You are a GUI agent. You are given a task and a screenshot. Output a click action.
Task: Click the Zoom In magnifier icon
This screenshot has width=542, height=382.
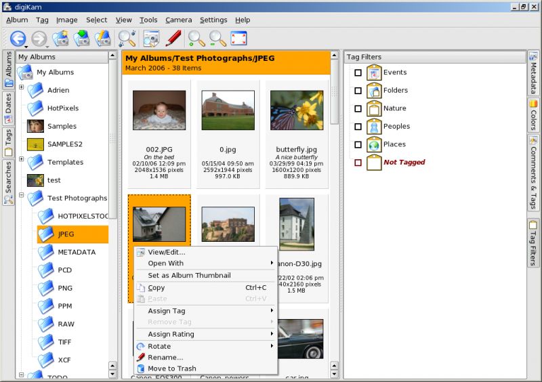pyautogui.click(x=196, y=39)
